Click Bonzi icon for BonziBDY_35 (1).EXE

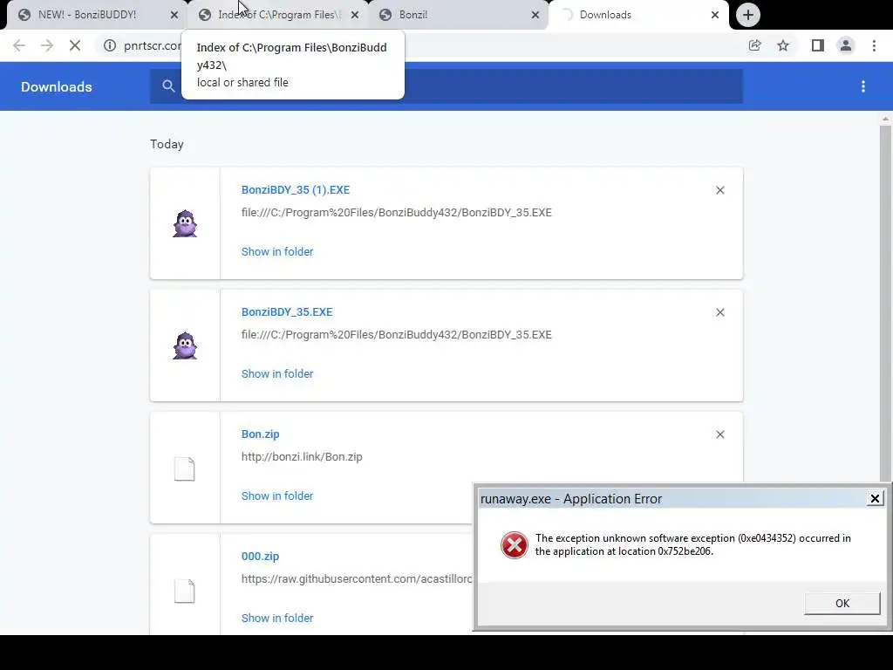(185, 223)
